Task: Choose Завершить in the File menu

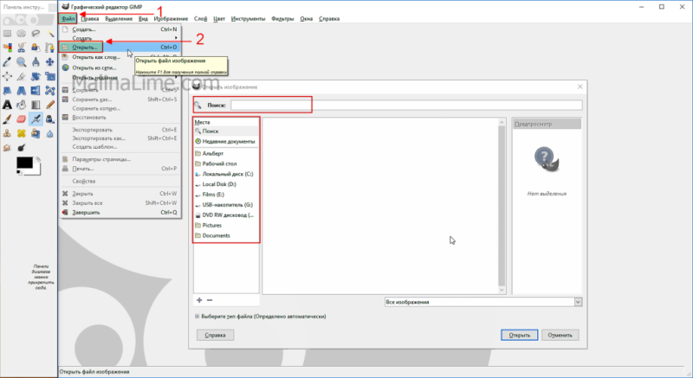Action: [x=120, y=212]
